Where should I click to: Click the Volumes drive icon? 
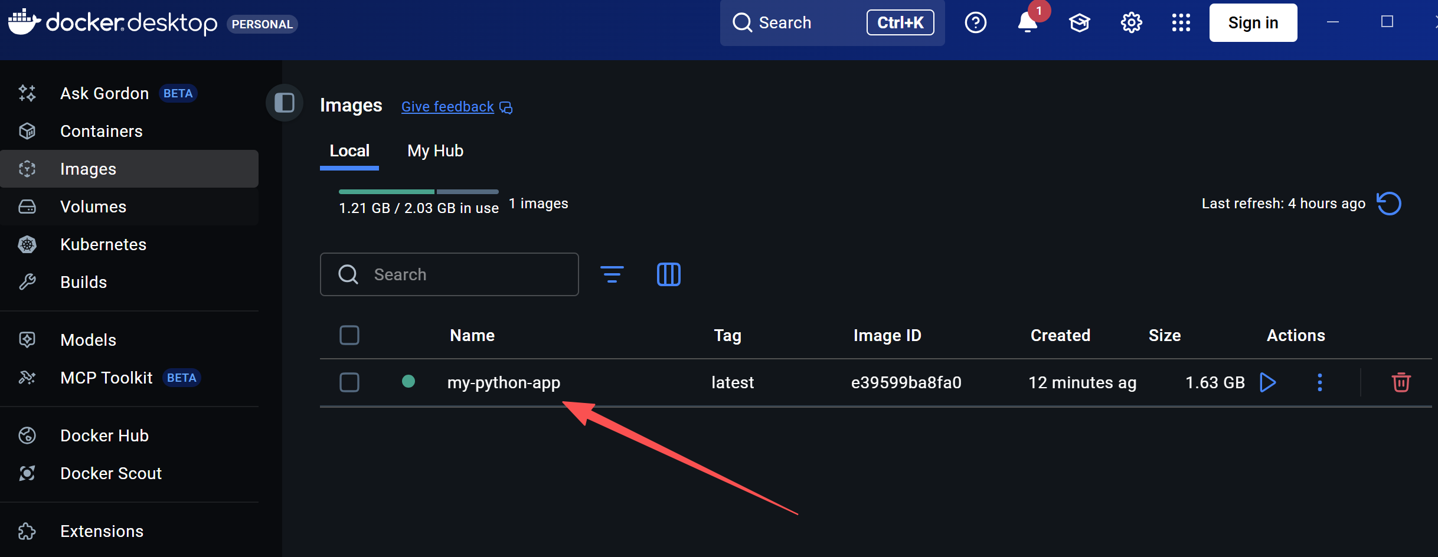click(x=27, y=207)
